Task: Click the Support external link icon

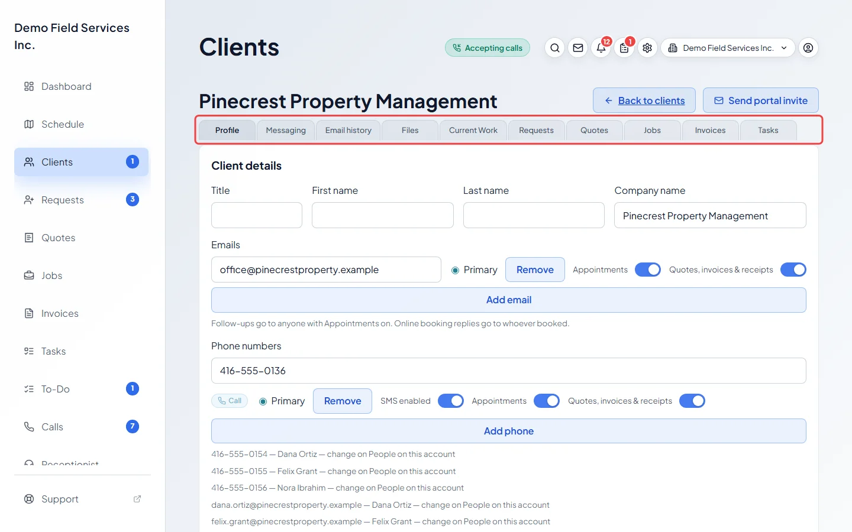Action: tap(137, 499)
